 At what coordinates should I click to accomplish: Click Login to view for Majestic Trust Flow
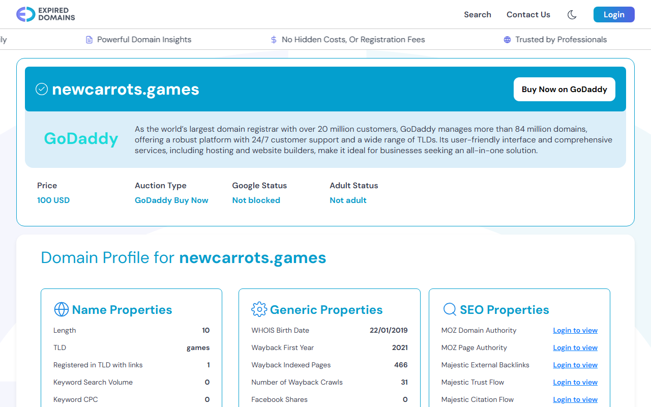click(x=575, y=382)
